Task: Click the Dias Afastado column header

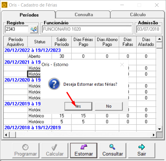Action: point(146,42)
